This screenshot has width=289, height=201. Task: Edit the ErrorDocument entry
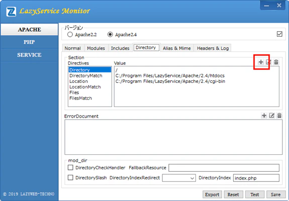(x=272, y=116)
